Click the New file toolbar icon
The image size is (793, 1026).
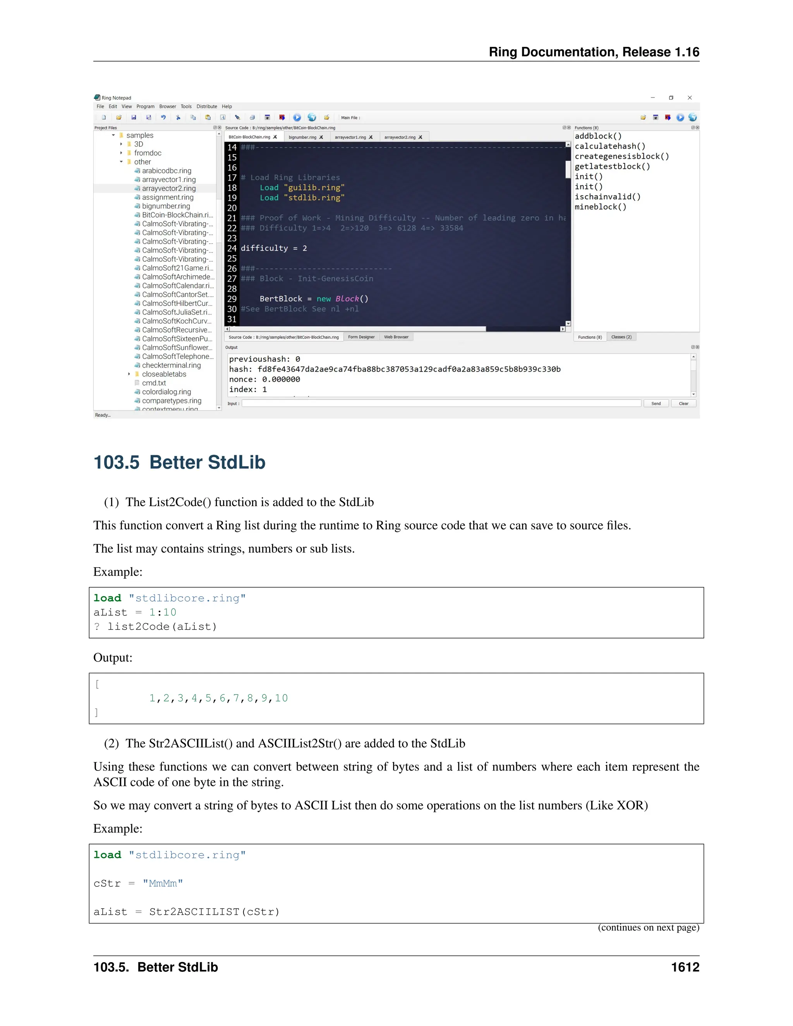[x=104, y=117]
